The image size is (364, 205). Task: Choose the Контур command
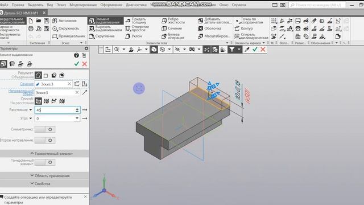pyautogui.click(x=243, y=28)
